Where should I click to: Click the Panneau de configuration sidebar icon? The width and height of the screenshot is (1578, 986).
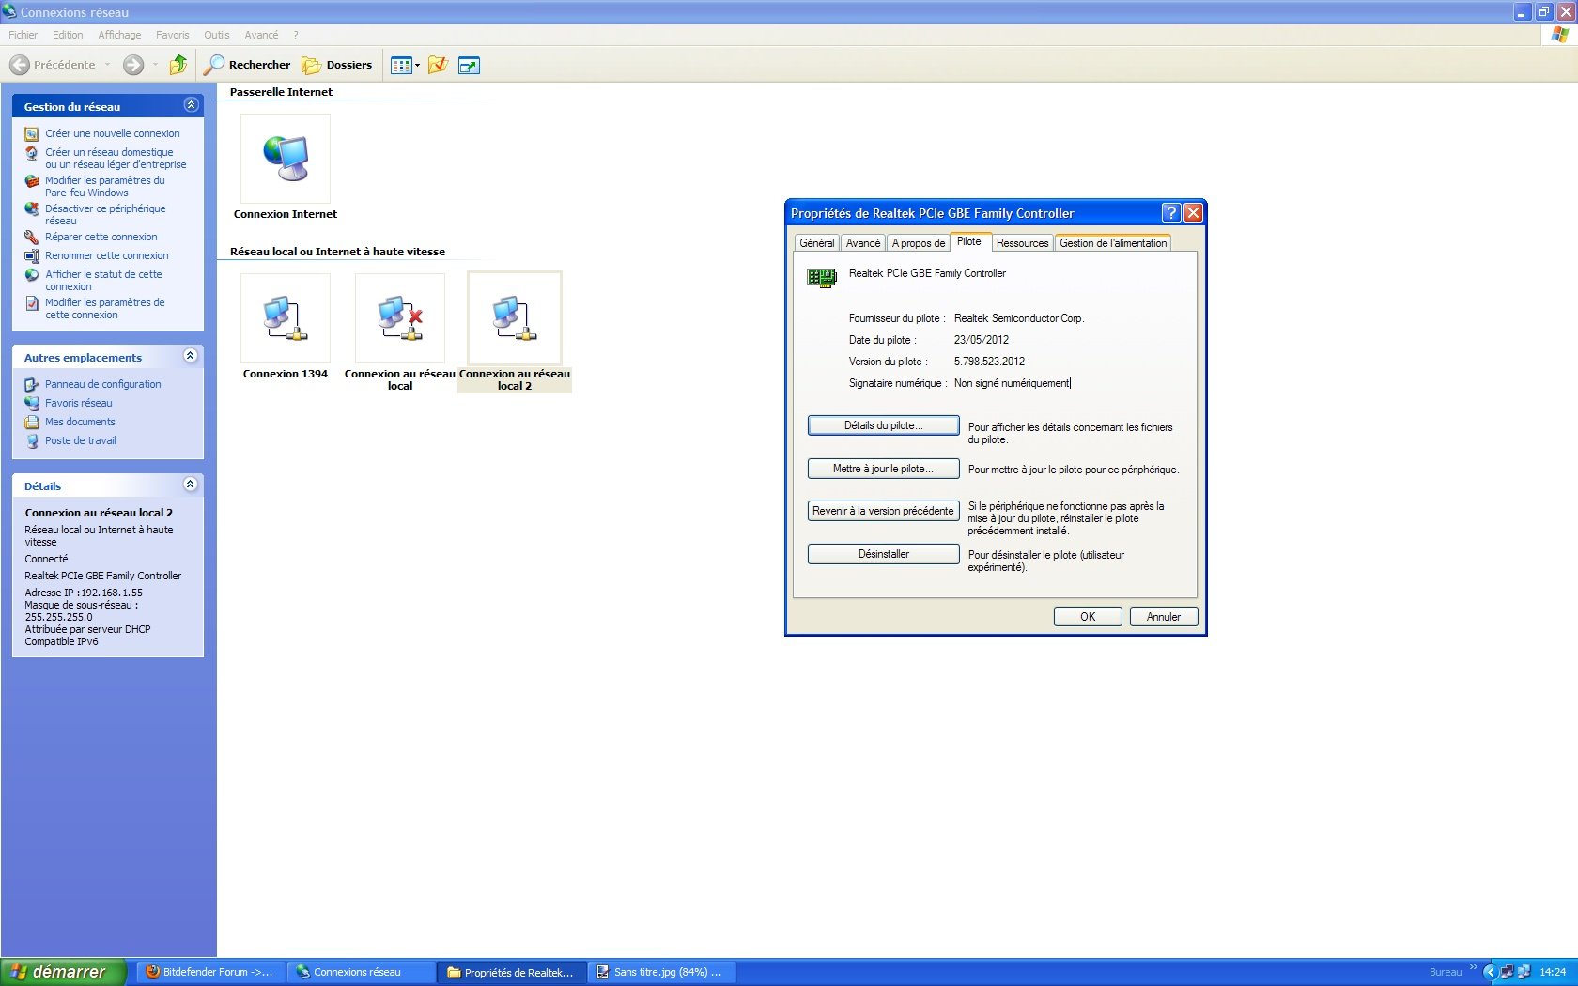tap(32, 385)
